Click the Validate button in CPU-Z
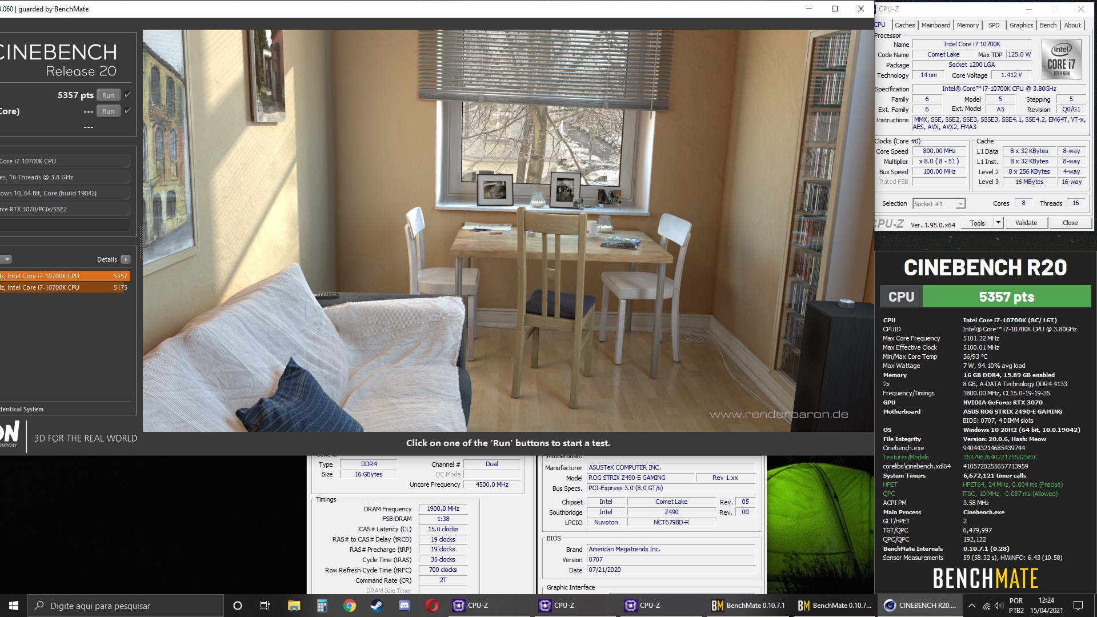The image size is (1097, 617). point(1026,223)
